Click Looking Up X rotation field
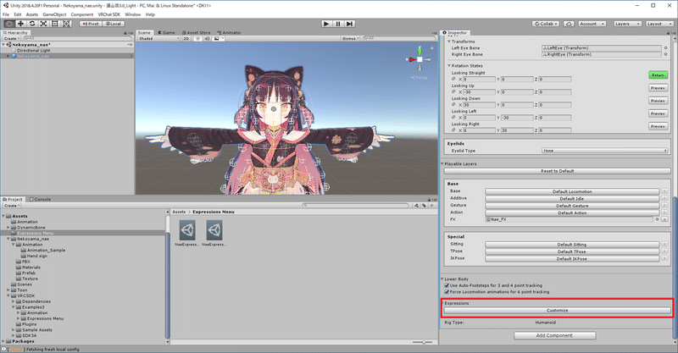 click(479, 92)
